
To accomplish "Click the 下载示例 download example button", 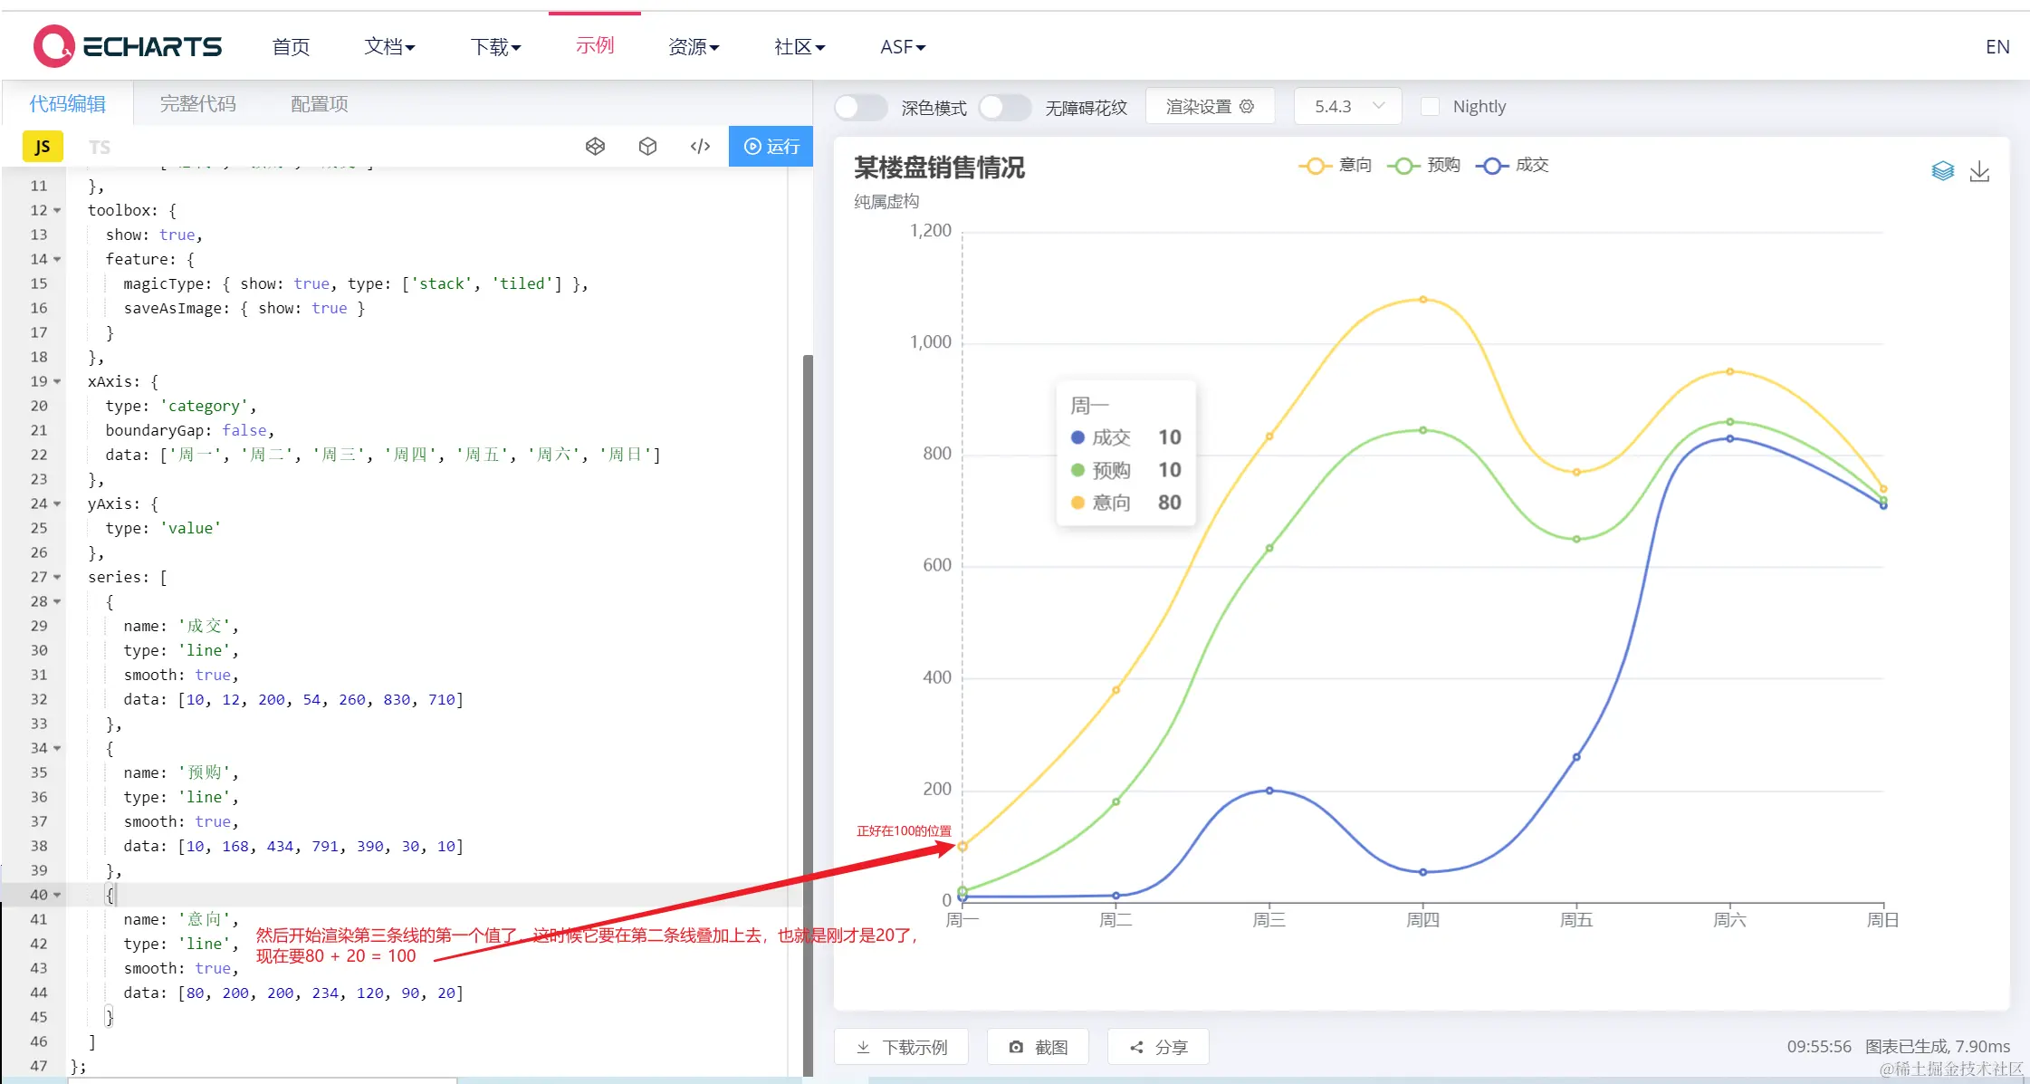I will [x=901, y=1047].
